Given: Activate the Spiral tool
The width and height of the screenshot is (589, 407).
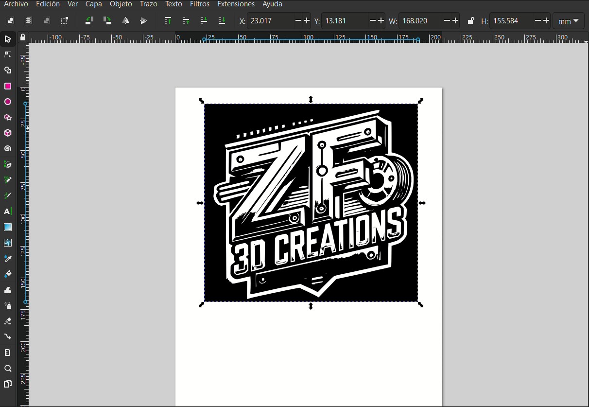Looking at the screenshot, I should pyautogui.click(x=8, y=148).
